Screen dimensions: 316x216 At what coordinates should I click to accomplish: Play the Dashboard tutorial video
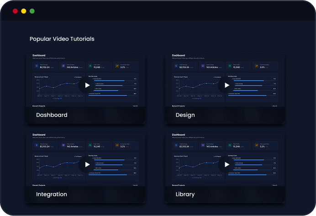point(87,85)
